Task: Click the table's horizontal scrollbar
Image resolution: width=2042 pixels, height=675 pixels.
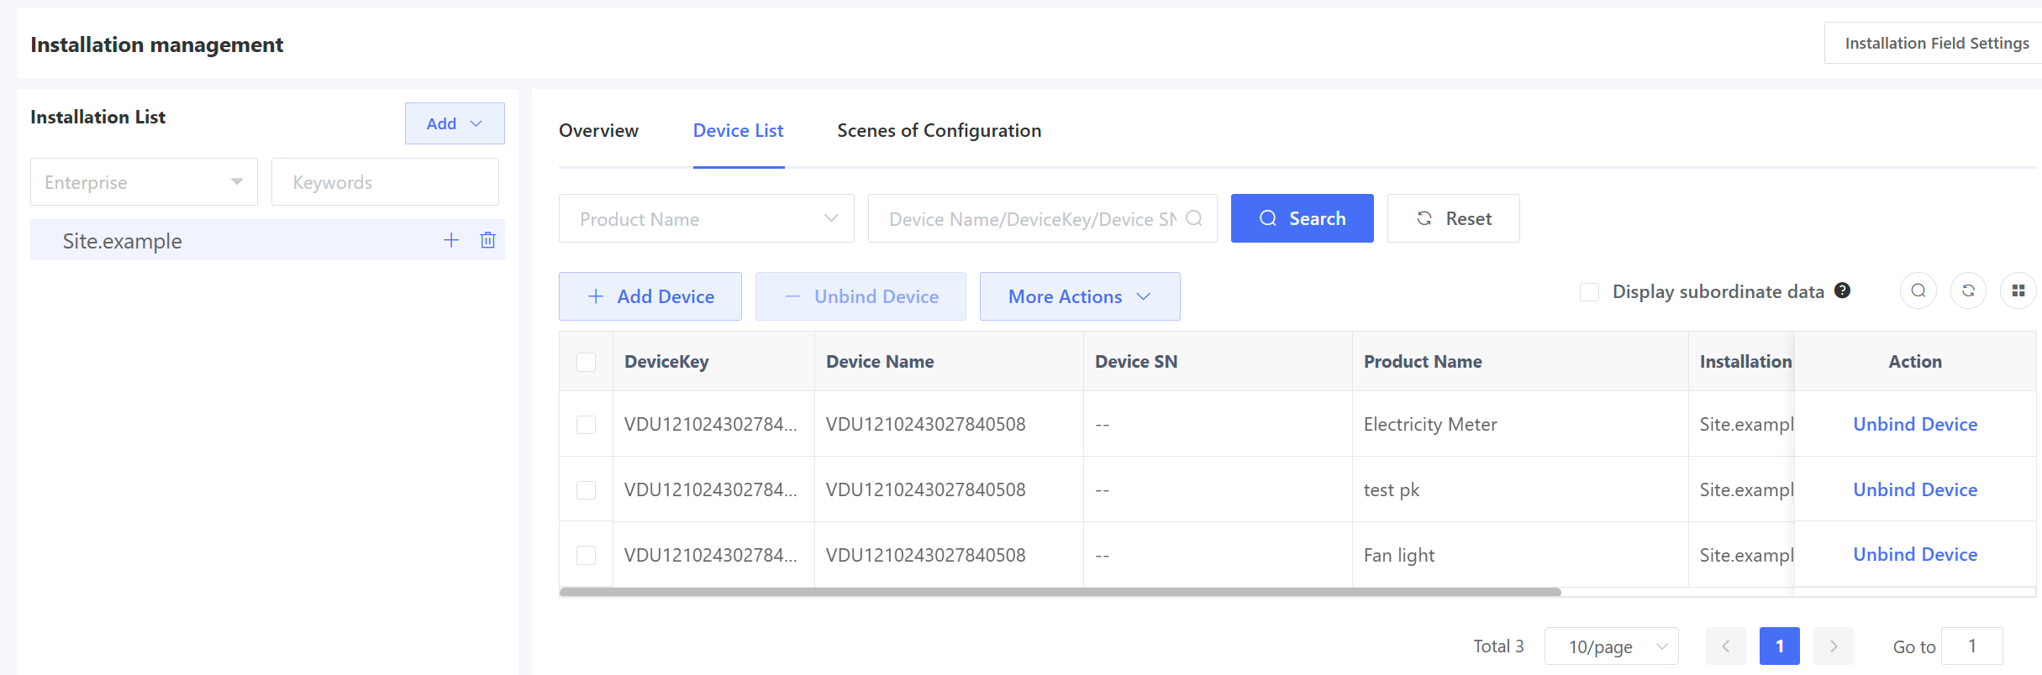Action: 1059,592
